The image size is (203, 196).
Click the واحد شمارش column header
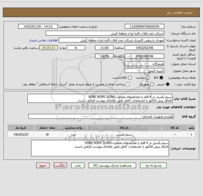point(73,128)
